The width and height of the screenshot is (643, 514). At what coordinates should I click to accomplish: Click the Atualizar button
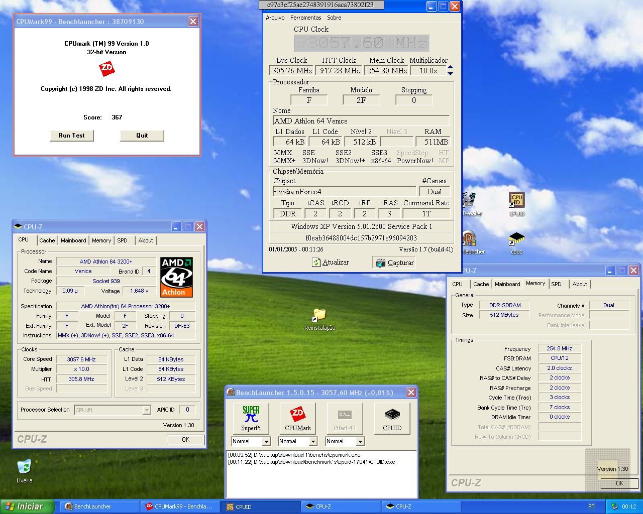pyautogui.click(x=330, y=262)
